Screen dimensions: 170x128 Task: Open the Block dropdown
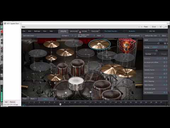[33, 98]
